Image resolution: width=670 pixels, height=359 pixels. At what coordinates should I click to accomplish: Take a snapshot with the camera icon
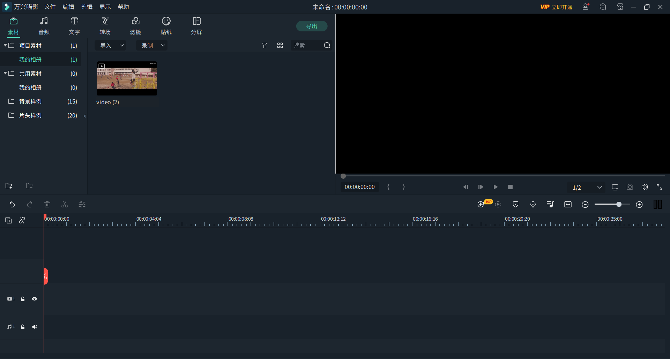pyautogui.click(x=630, y=187)
